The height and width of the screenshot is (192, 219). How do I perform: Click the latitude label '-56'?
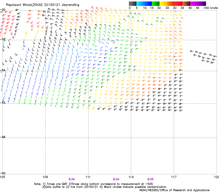[3, 102]
